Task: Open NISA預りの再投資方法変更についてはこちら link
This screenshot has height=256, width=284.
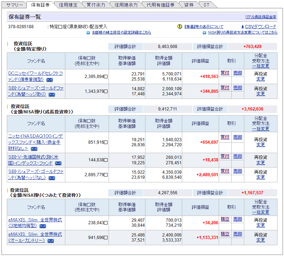Action: (243, 32)
